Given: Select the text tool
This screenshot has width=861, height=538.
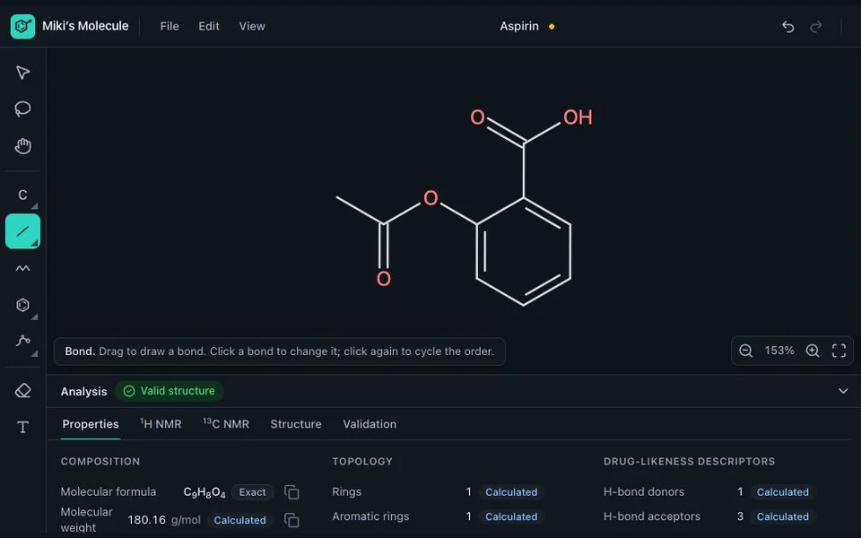Looking at the screenshot, I should coord(22,427).
